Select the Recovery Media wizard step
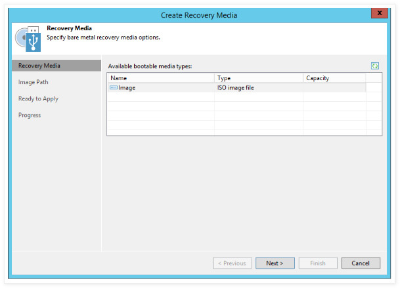 (39, 66)
